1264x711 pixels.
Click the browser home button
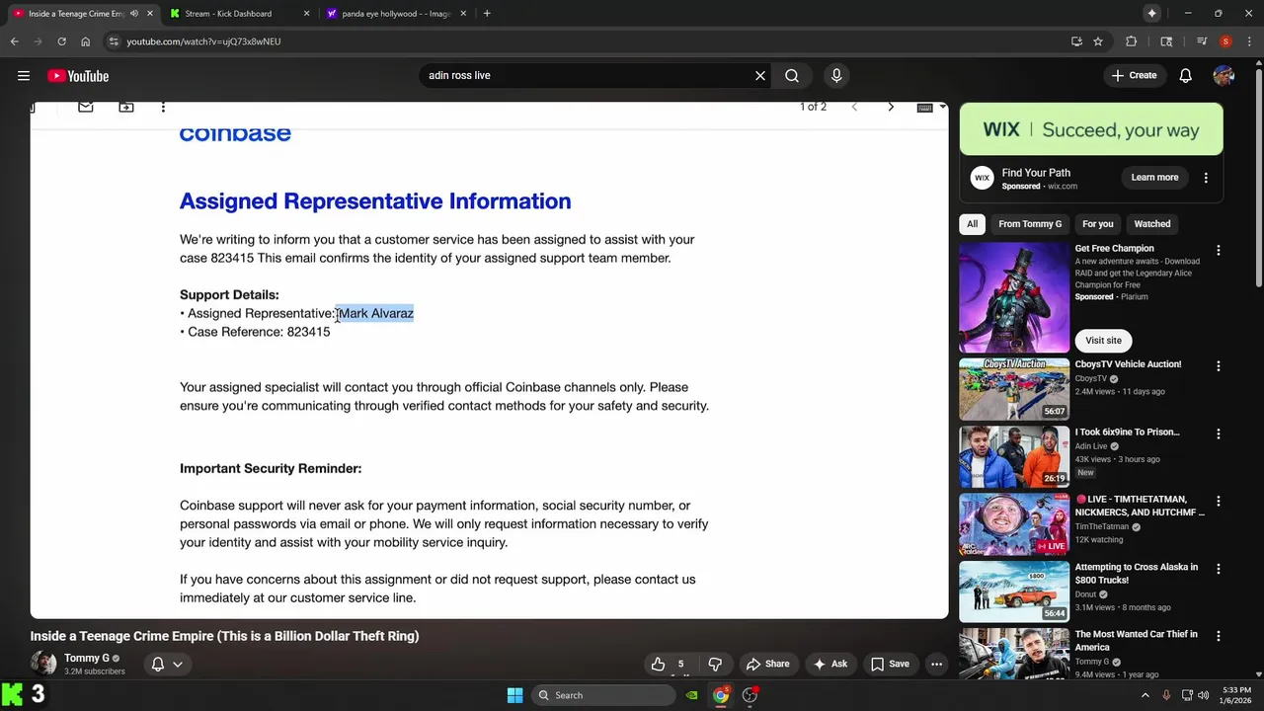click(86, 41)
